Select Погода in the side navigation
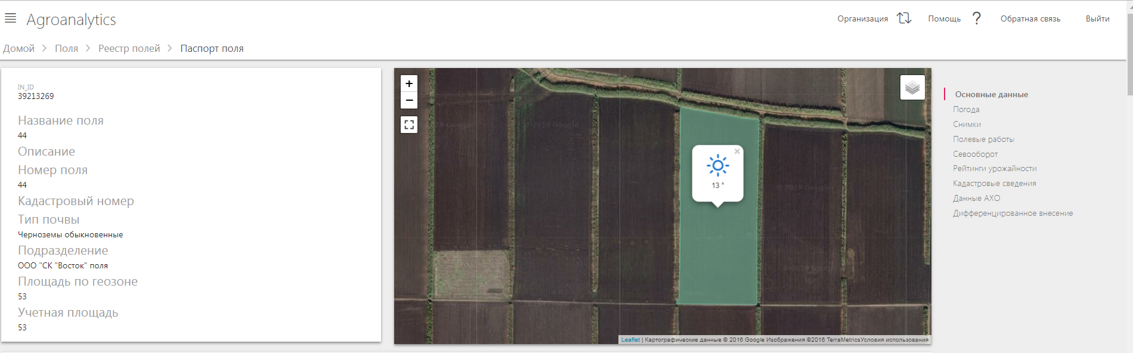 pos(966,109)
